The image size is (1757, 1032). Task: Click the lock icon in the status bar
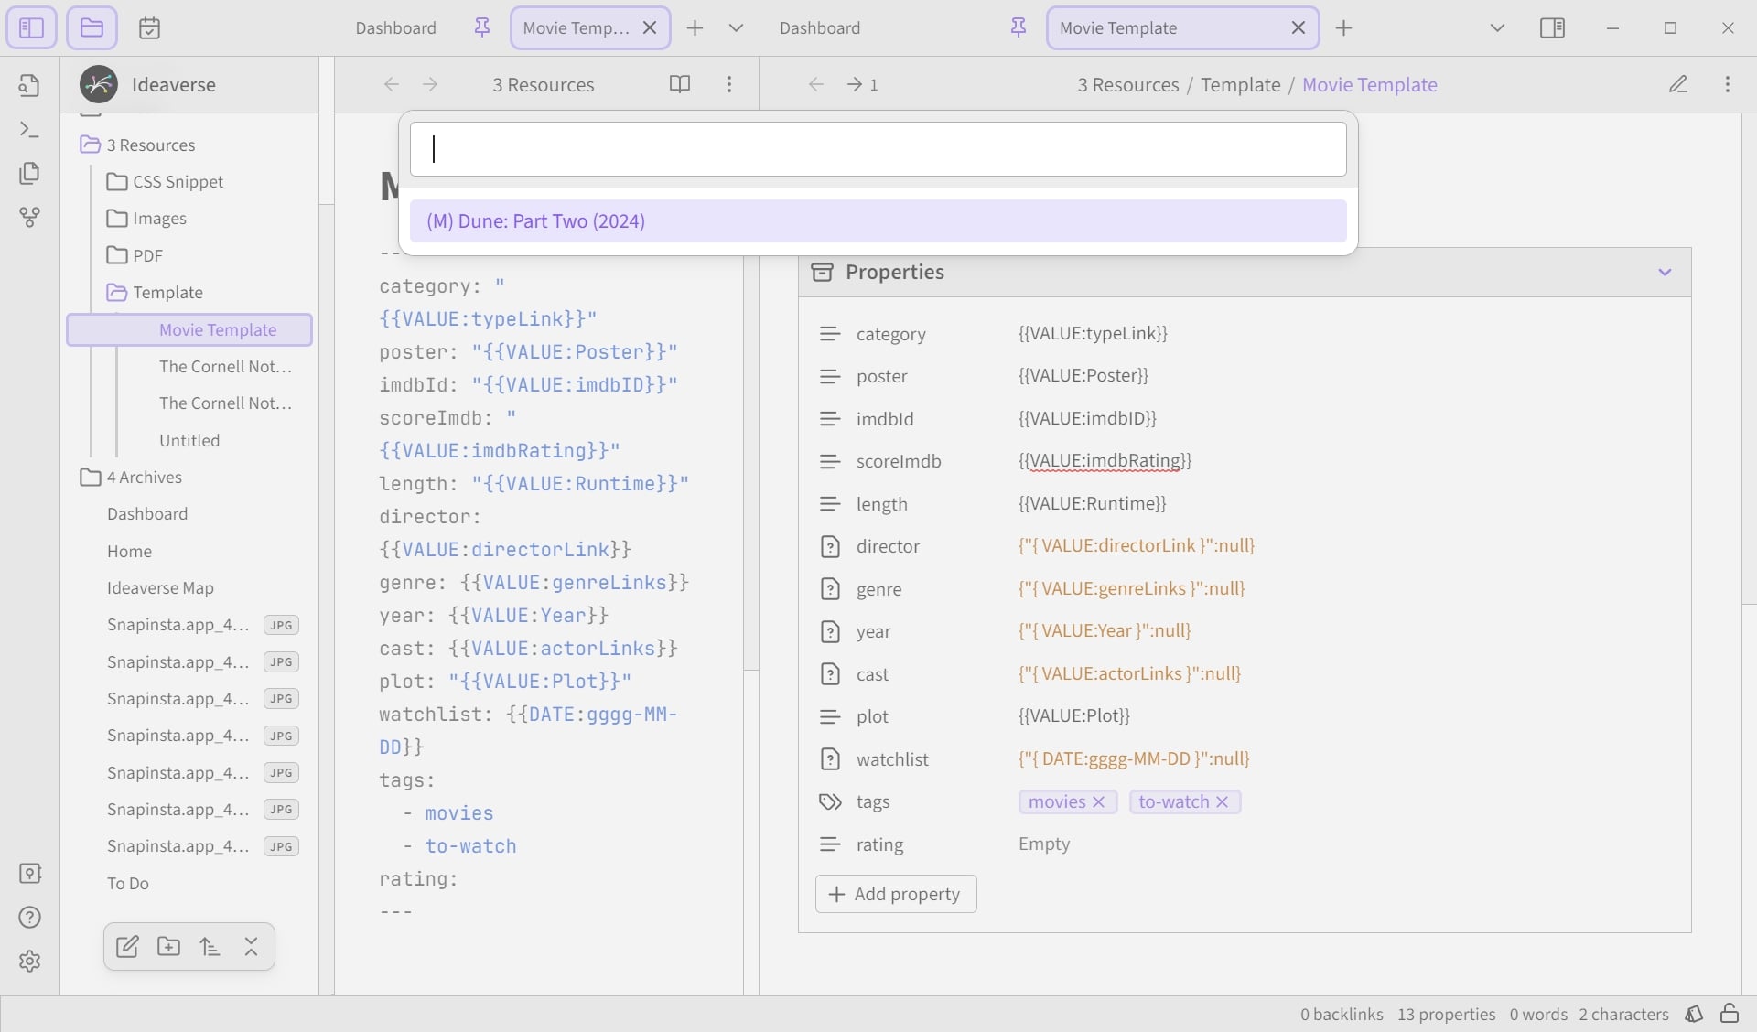(x=1730, y=1014)
